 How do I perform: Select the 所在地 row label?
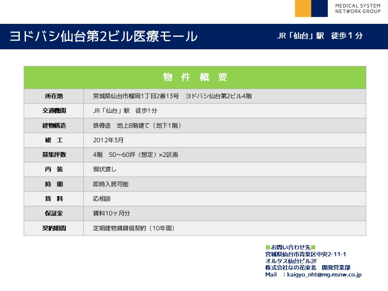click(54, 96)
